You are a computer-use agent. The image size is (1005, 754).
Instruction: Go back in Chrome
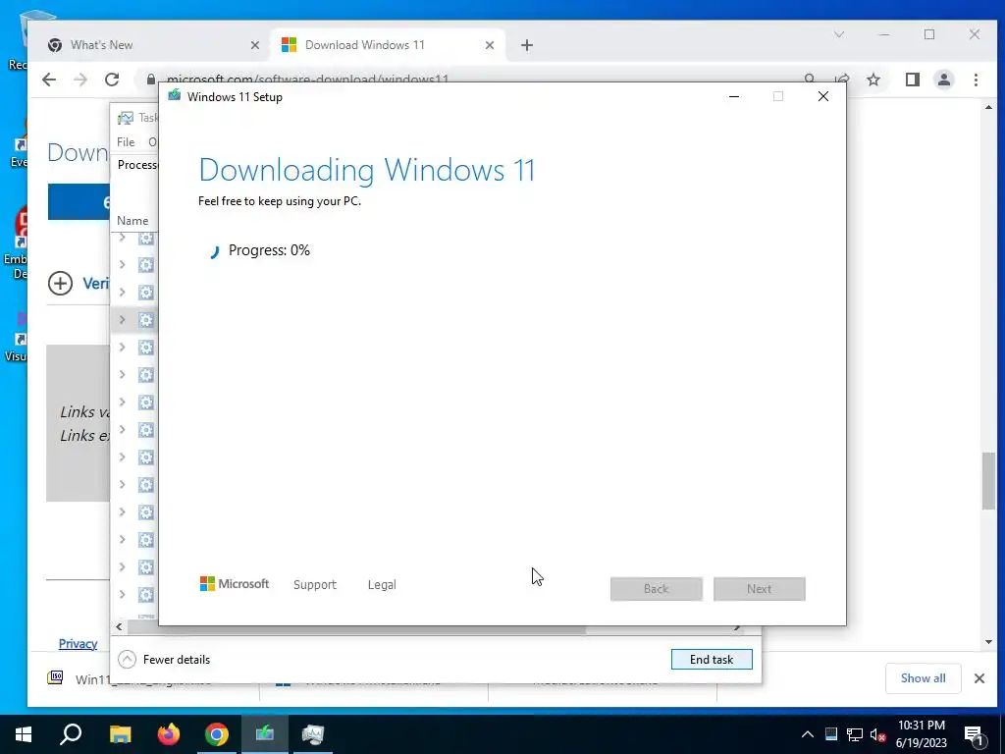tap(49, 80)
